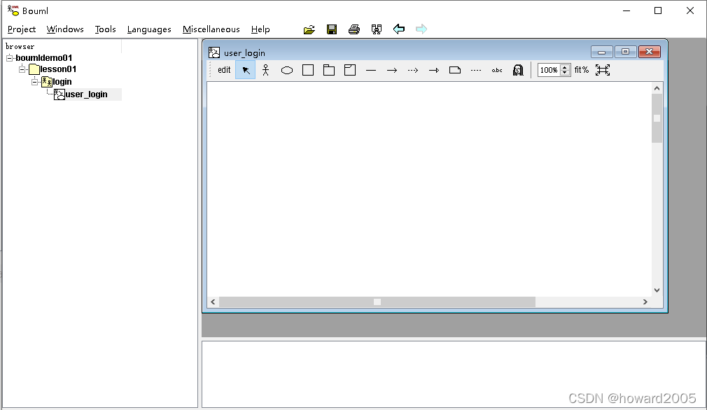The width and height of the screenshot is (707, 410).
Task: Select the subject rectangle tool
Action: [x=308, y=70]
